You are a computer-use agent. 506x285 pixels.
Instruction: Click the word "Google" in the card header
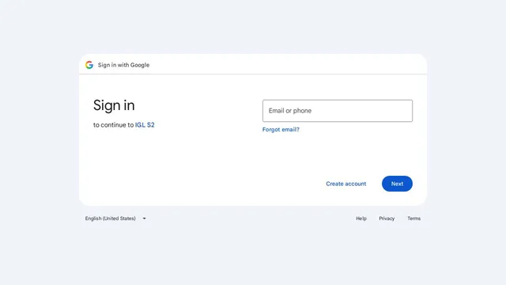(x=140, y=65)
